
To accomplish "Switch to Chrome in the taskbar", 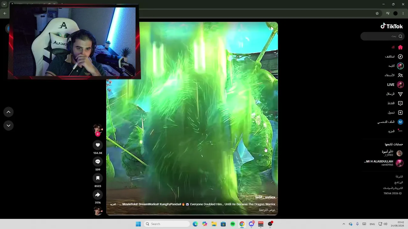I will click(242, 224).
